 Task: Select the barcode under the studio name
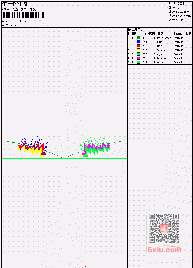click(x=23, y=15)
